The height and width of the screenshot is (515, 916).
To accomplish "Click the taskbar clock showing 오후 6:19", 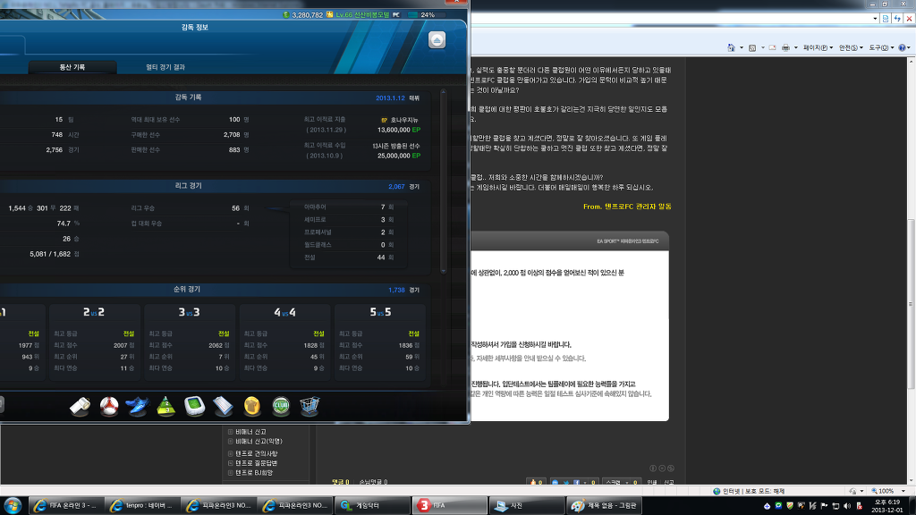I will (886, 506).
